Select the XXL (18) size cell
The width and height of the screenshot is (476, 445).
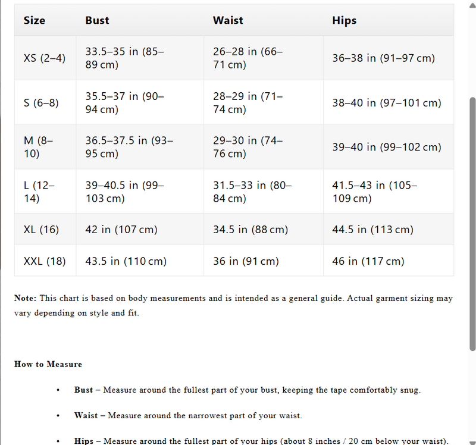(45, 261)
